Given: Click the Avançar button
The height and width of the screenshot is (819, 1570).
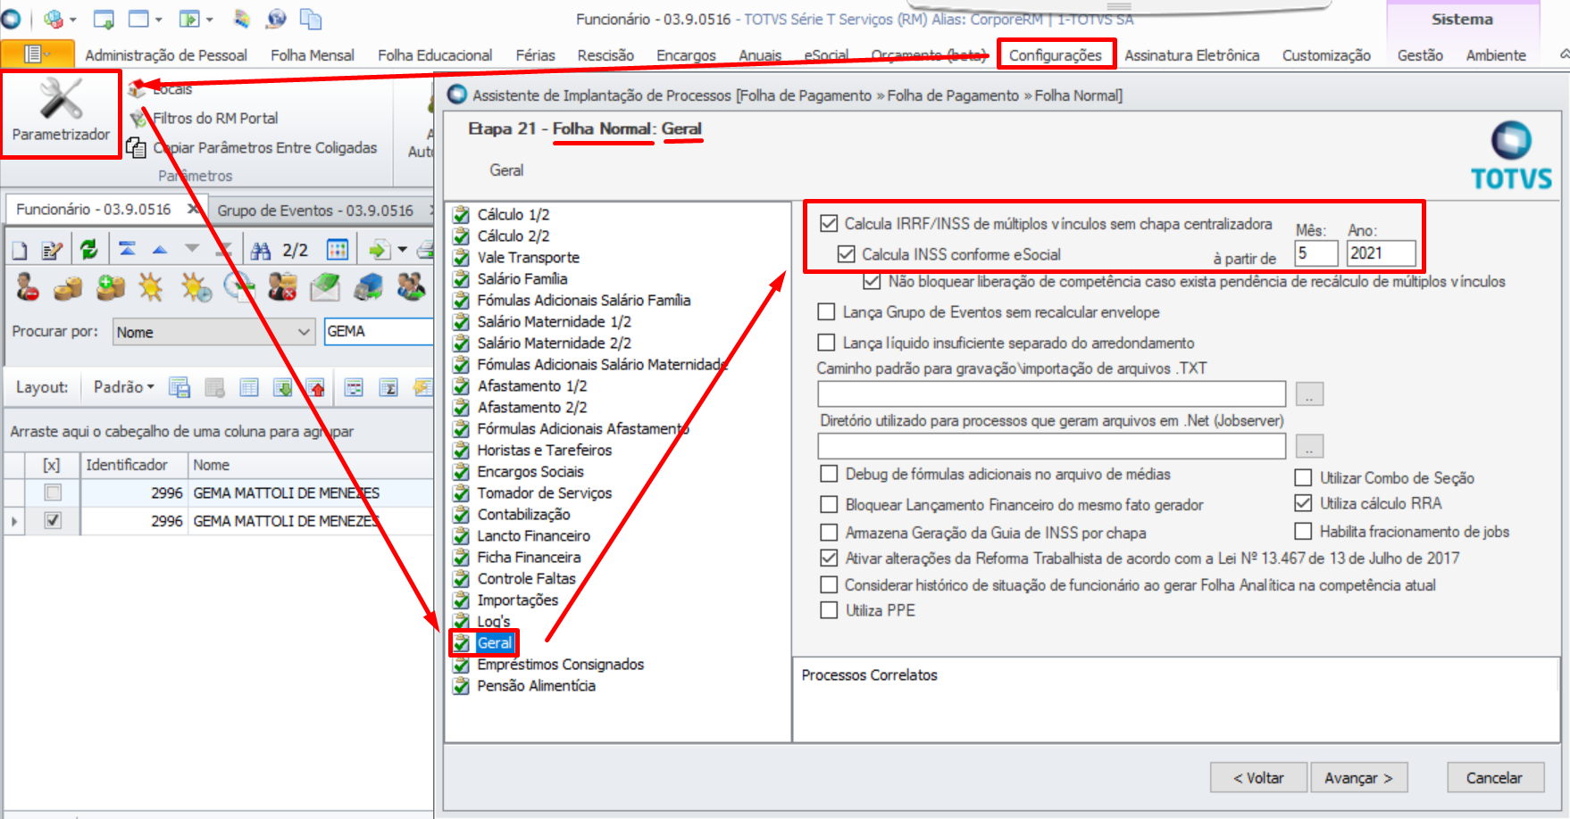Looking at the screenshot, I should tap(1358, 778).
